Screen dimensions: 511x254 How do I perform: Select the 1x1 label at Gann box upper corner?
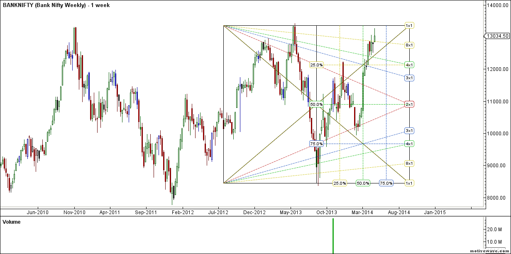[409, 26]
